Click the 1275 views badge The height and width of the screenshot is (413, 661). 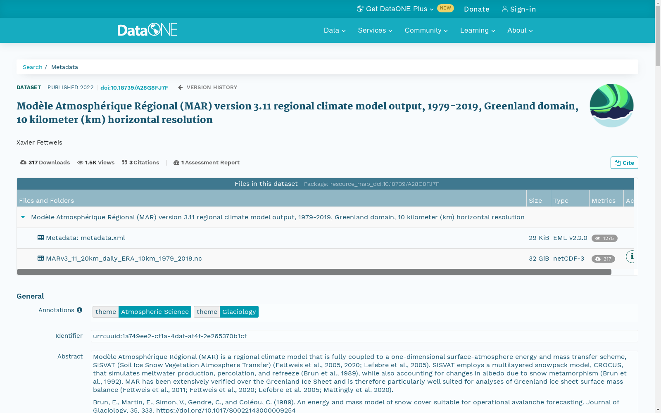[x=604, y=238]
